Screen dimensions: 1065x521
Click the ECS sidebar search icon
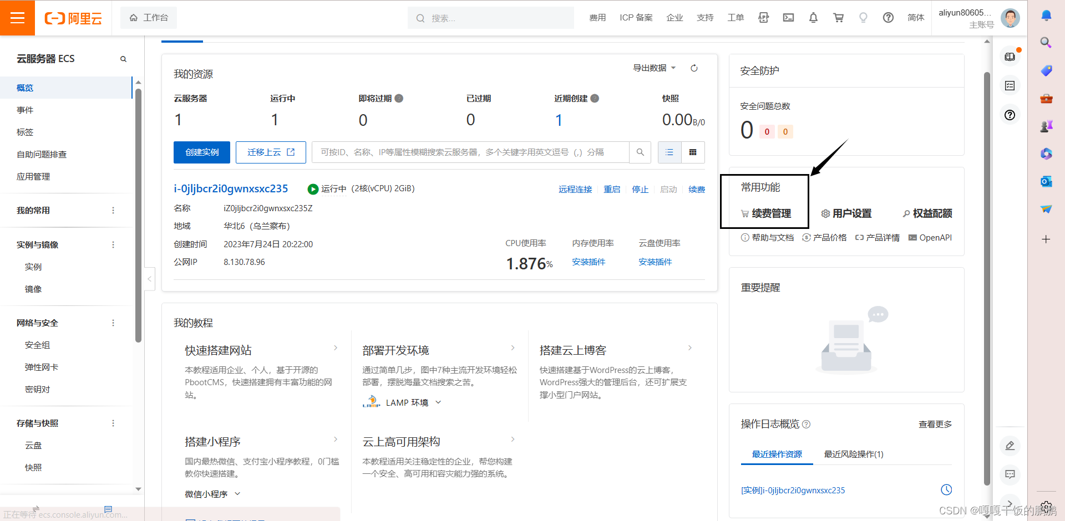coord(123,59)
